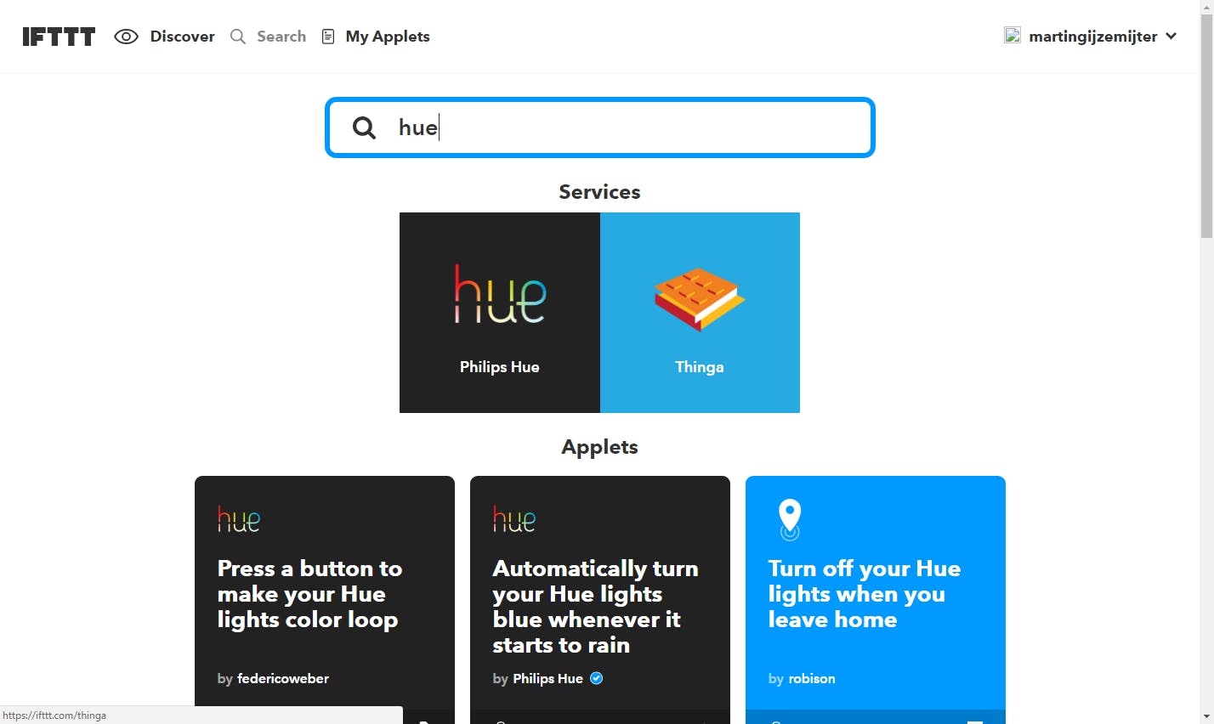
Task: Open the Philips Hue service logo
Action: (x=500, y=293)
